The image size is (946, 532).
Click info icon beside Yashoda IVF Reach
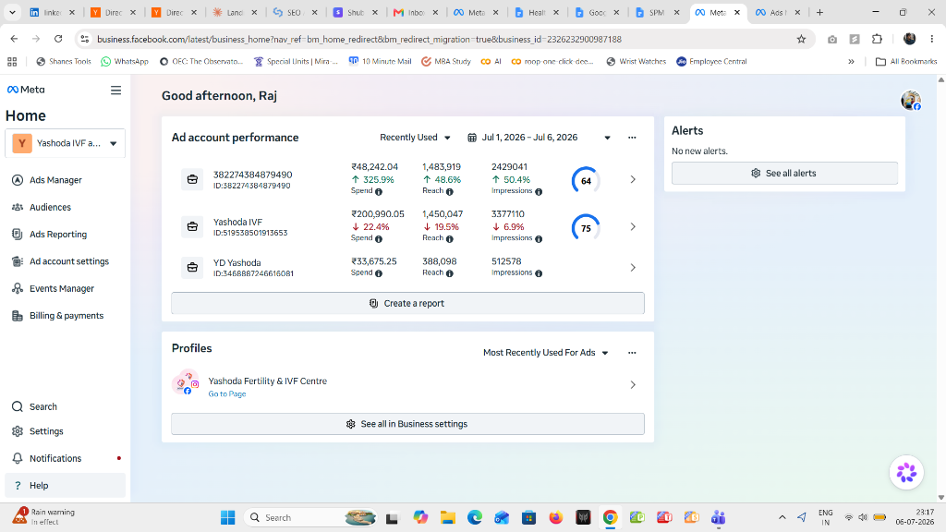450,239
